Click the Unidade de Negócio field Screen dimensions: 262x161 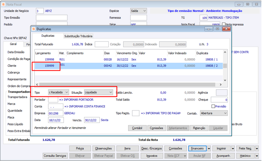pos(40,11)
